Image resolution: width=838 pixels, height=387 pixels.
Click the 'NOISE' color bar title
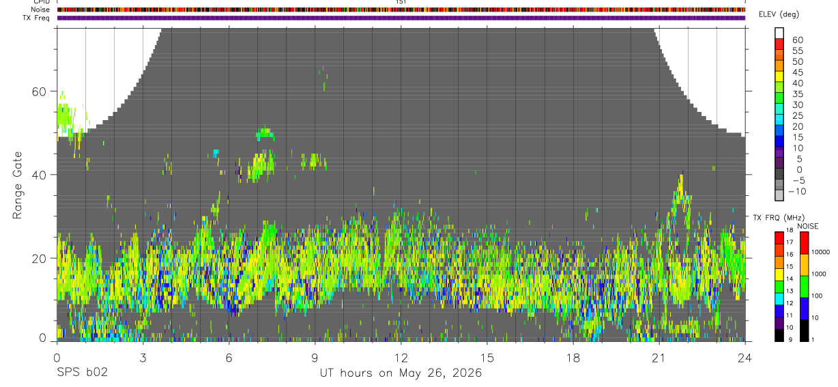click(x=807, y=226)
